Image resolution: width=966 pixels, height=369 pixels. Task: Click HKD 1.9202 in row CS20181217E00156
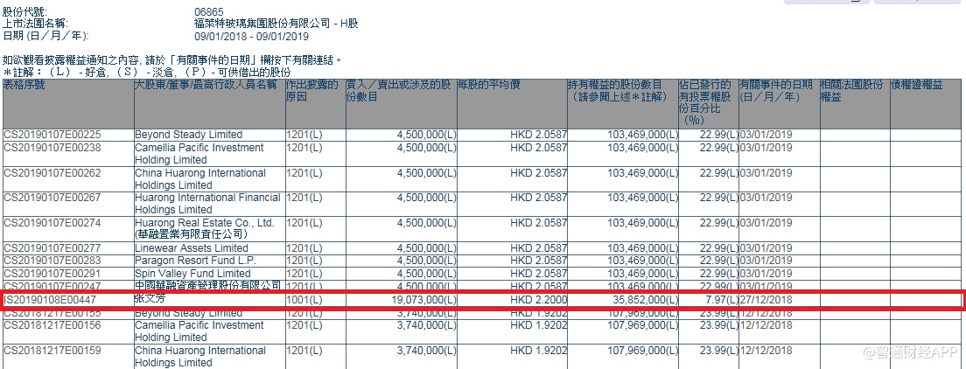pyautogui.click(x=538, y=324)
